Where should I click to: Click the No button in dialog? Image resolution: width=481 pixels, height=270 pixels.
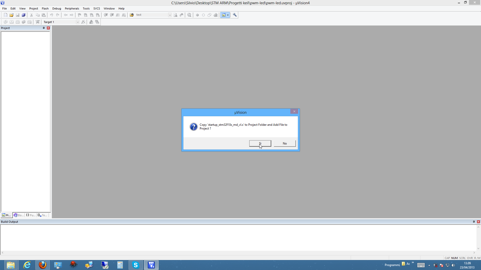(x=285, y=143)
